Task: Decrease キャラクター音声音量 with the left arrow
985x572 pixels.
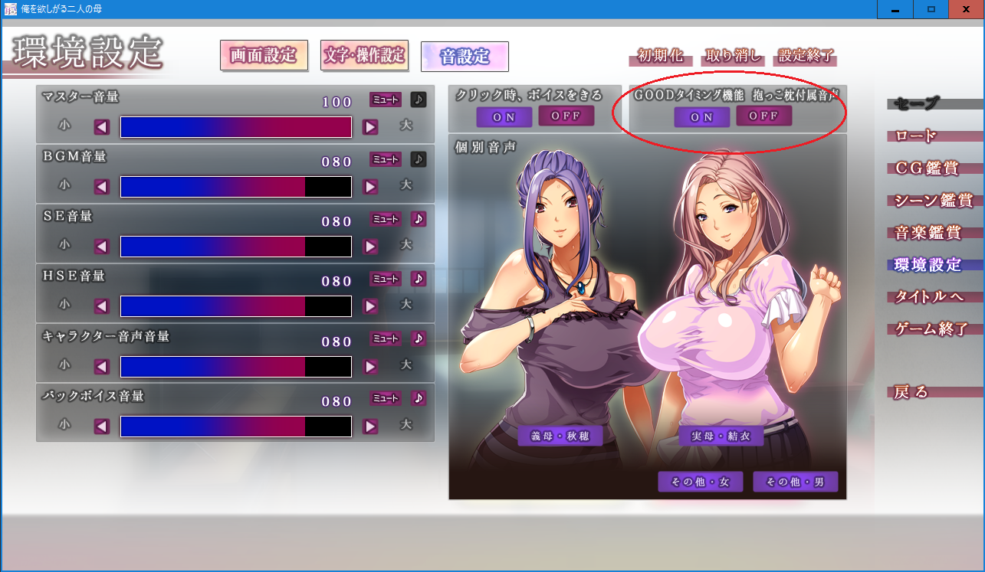Action: point(102,366)
